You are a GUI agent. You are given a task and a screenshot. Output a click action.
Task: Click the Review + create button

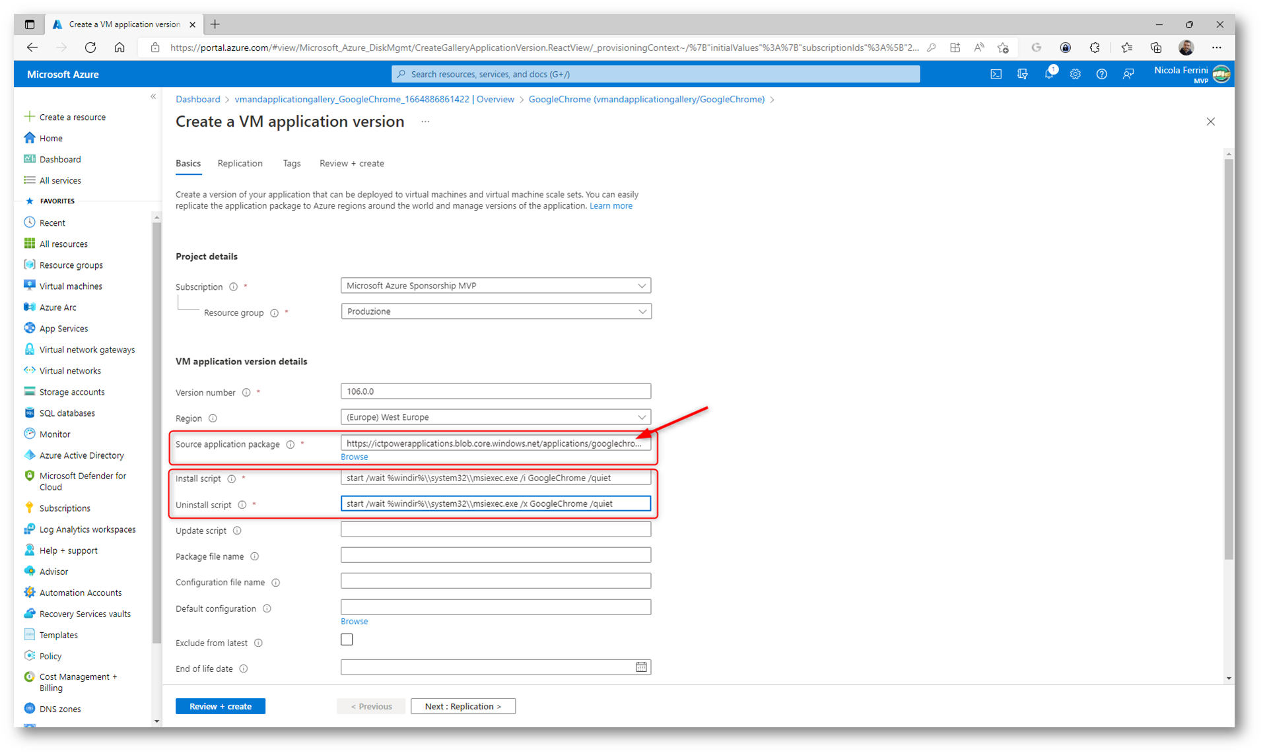[220, 706]
